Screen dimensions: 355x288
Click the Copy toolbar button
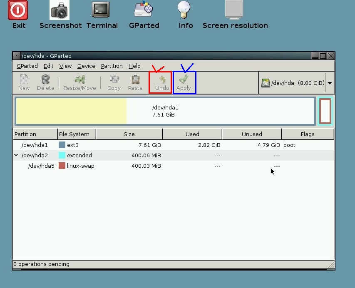click(114, 83)
